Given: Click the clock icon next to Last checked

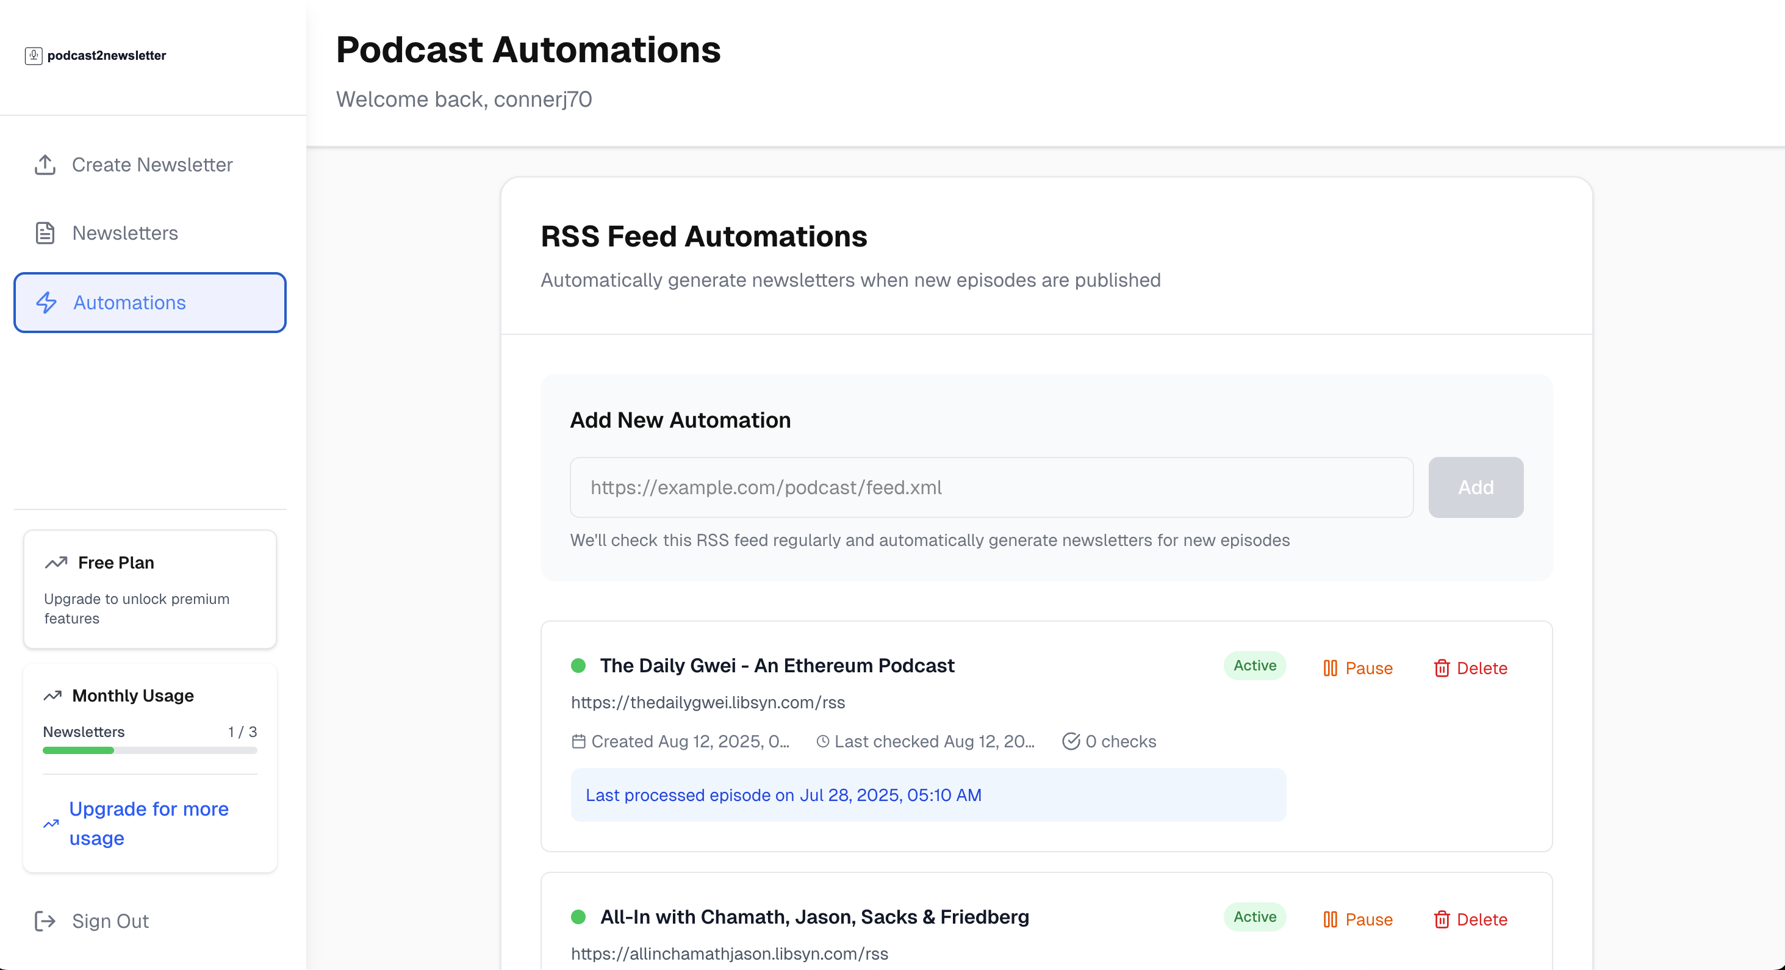Looking at the screenshot, I should pyautogui.click(x=822, y=742).
